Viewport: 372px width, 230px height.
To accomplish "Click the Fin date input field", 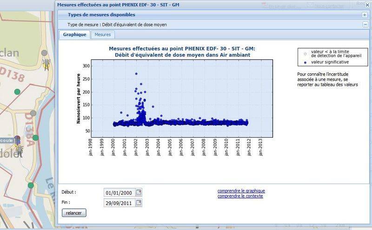I will pos(120,203).
